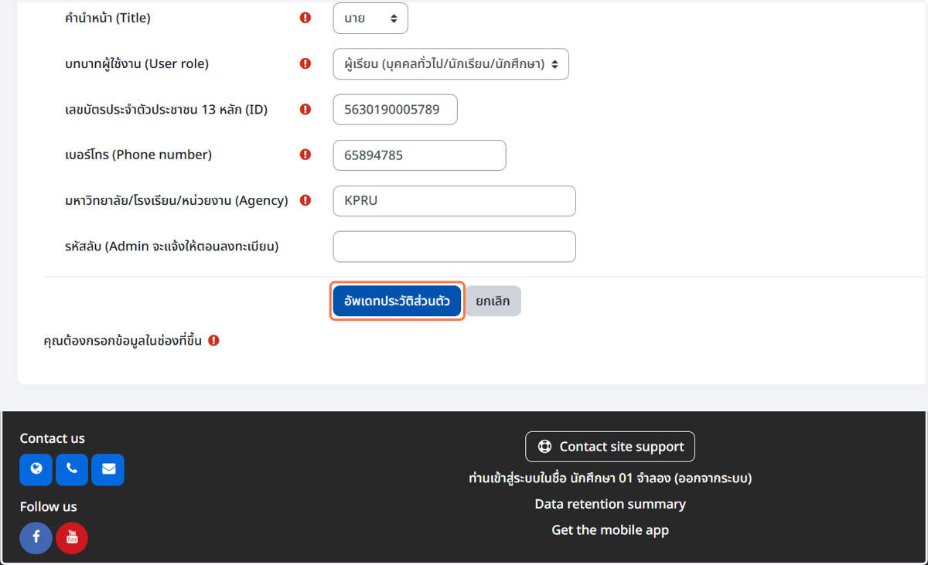Click required icon next to User role
Viewport: 928px width, 565px height.
pos(305,63)
